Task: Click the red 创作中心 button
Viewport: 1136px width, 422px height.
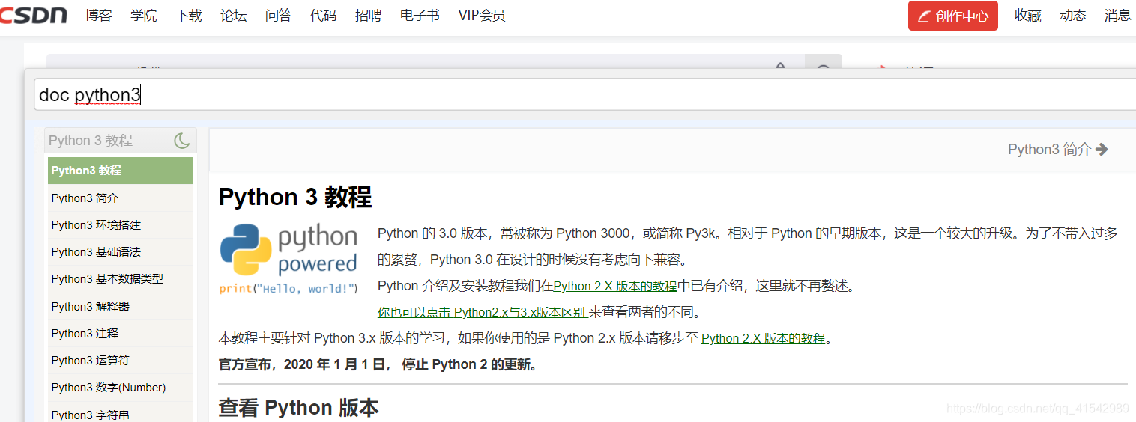Action: coord(953,16)
